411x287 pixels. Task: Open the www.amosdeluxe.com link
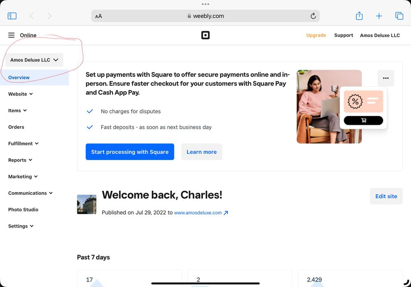[198, 213]
